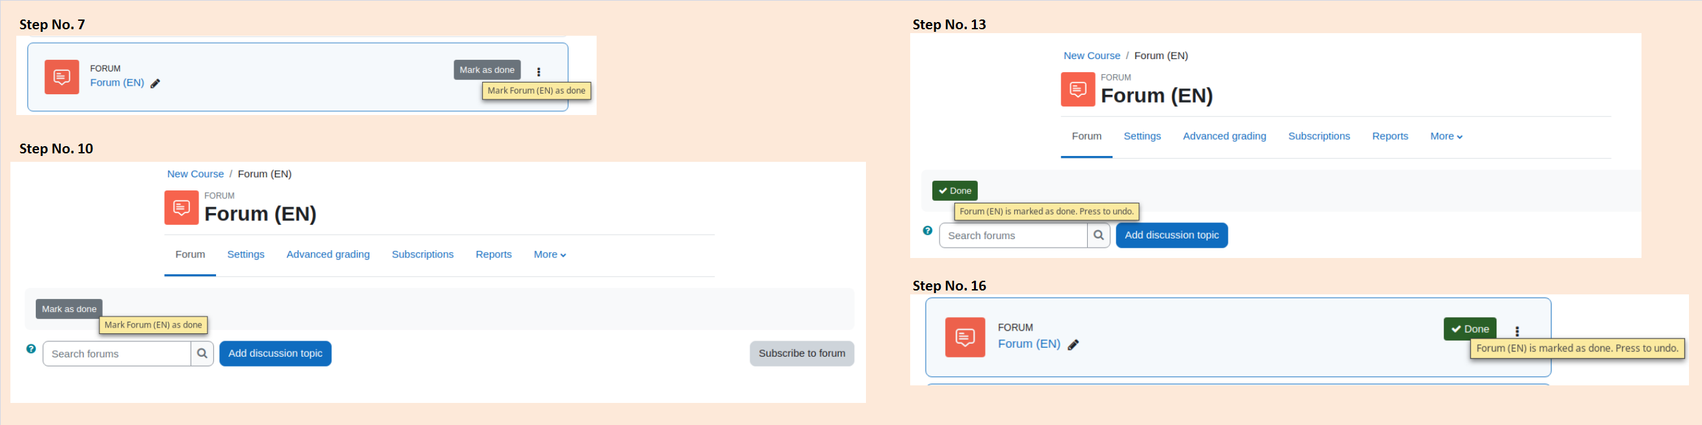Image resolution: width=1702 pixels, height=425 pixels.
Task: Click the Forum (EN) breadcrumb text in Step 13
Action: (1161, 56)
